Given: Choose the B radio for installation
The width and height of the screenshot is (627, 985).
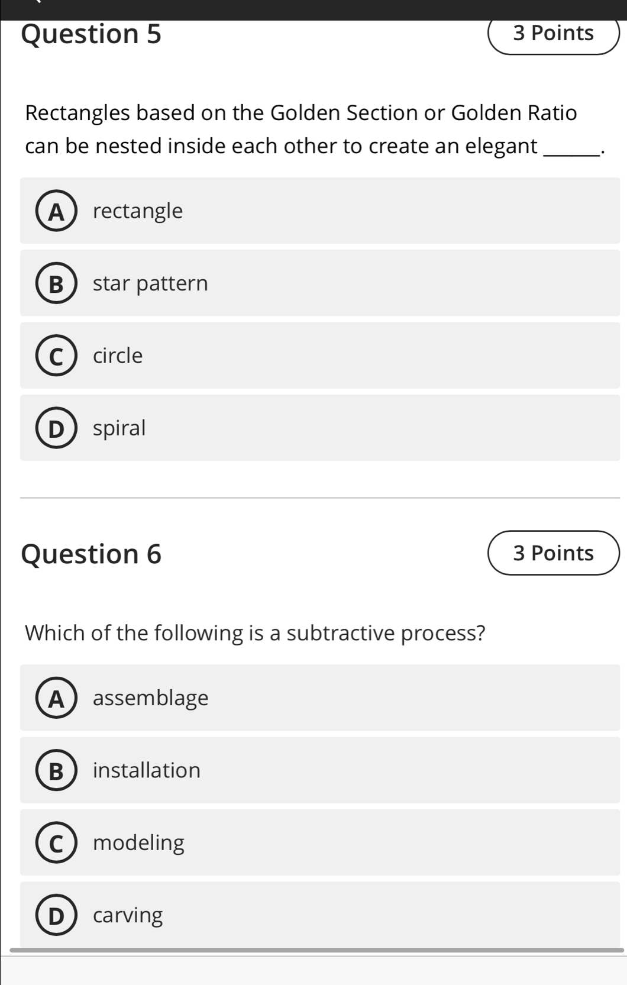Looking at the screenshot, I should 56,771.
